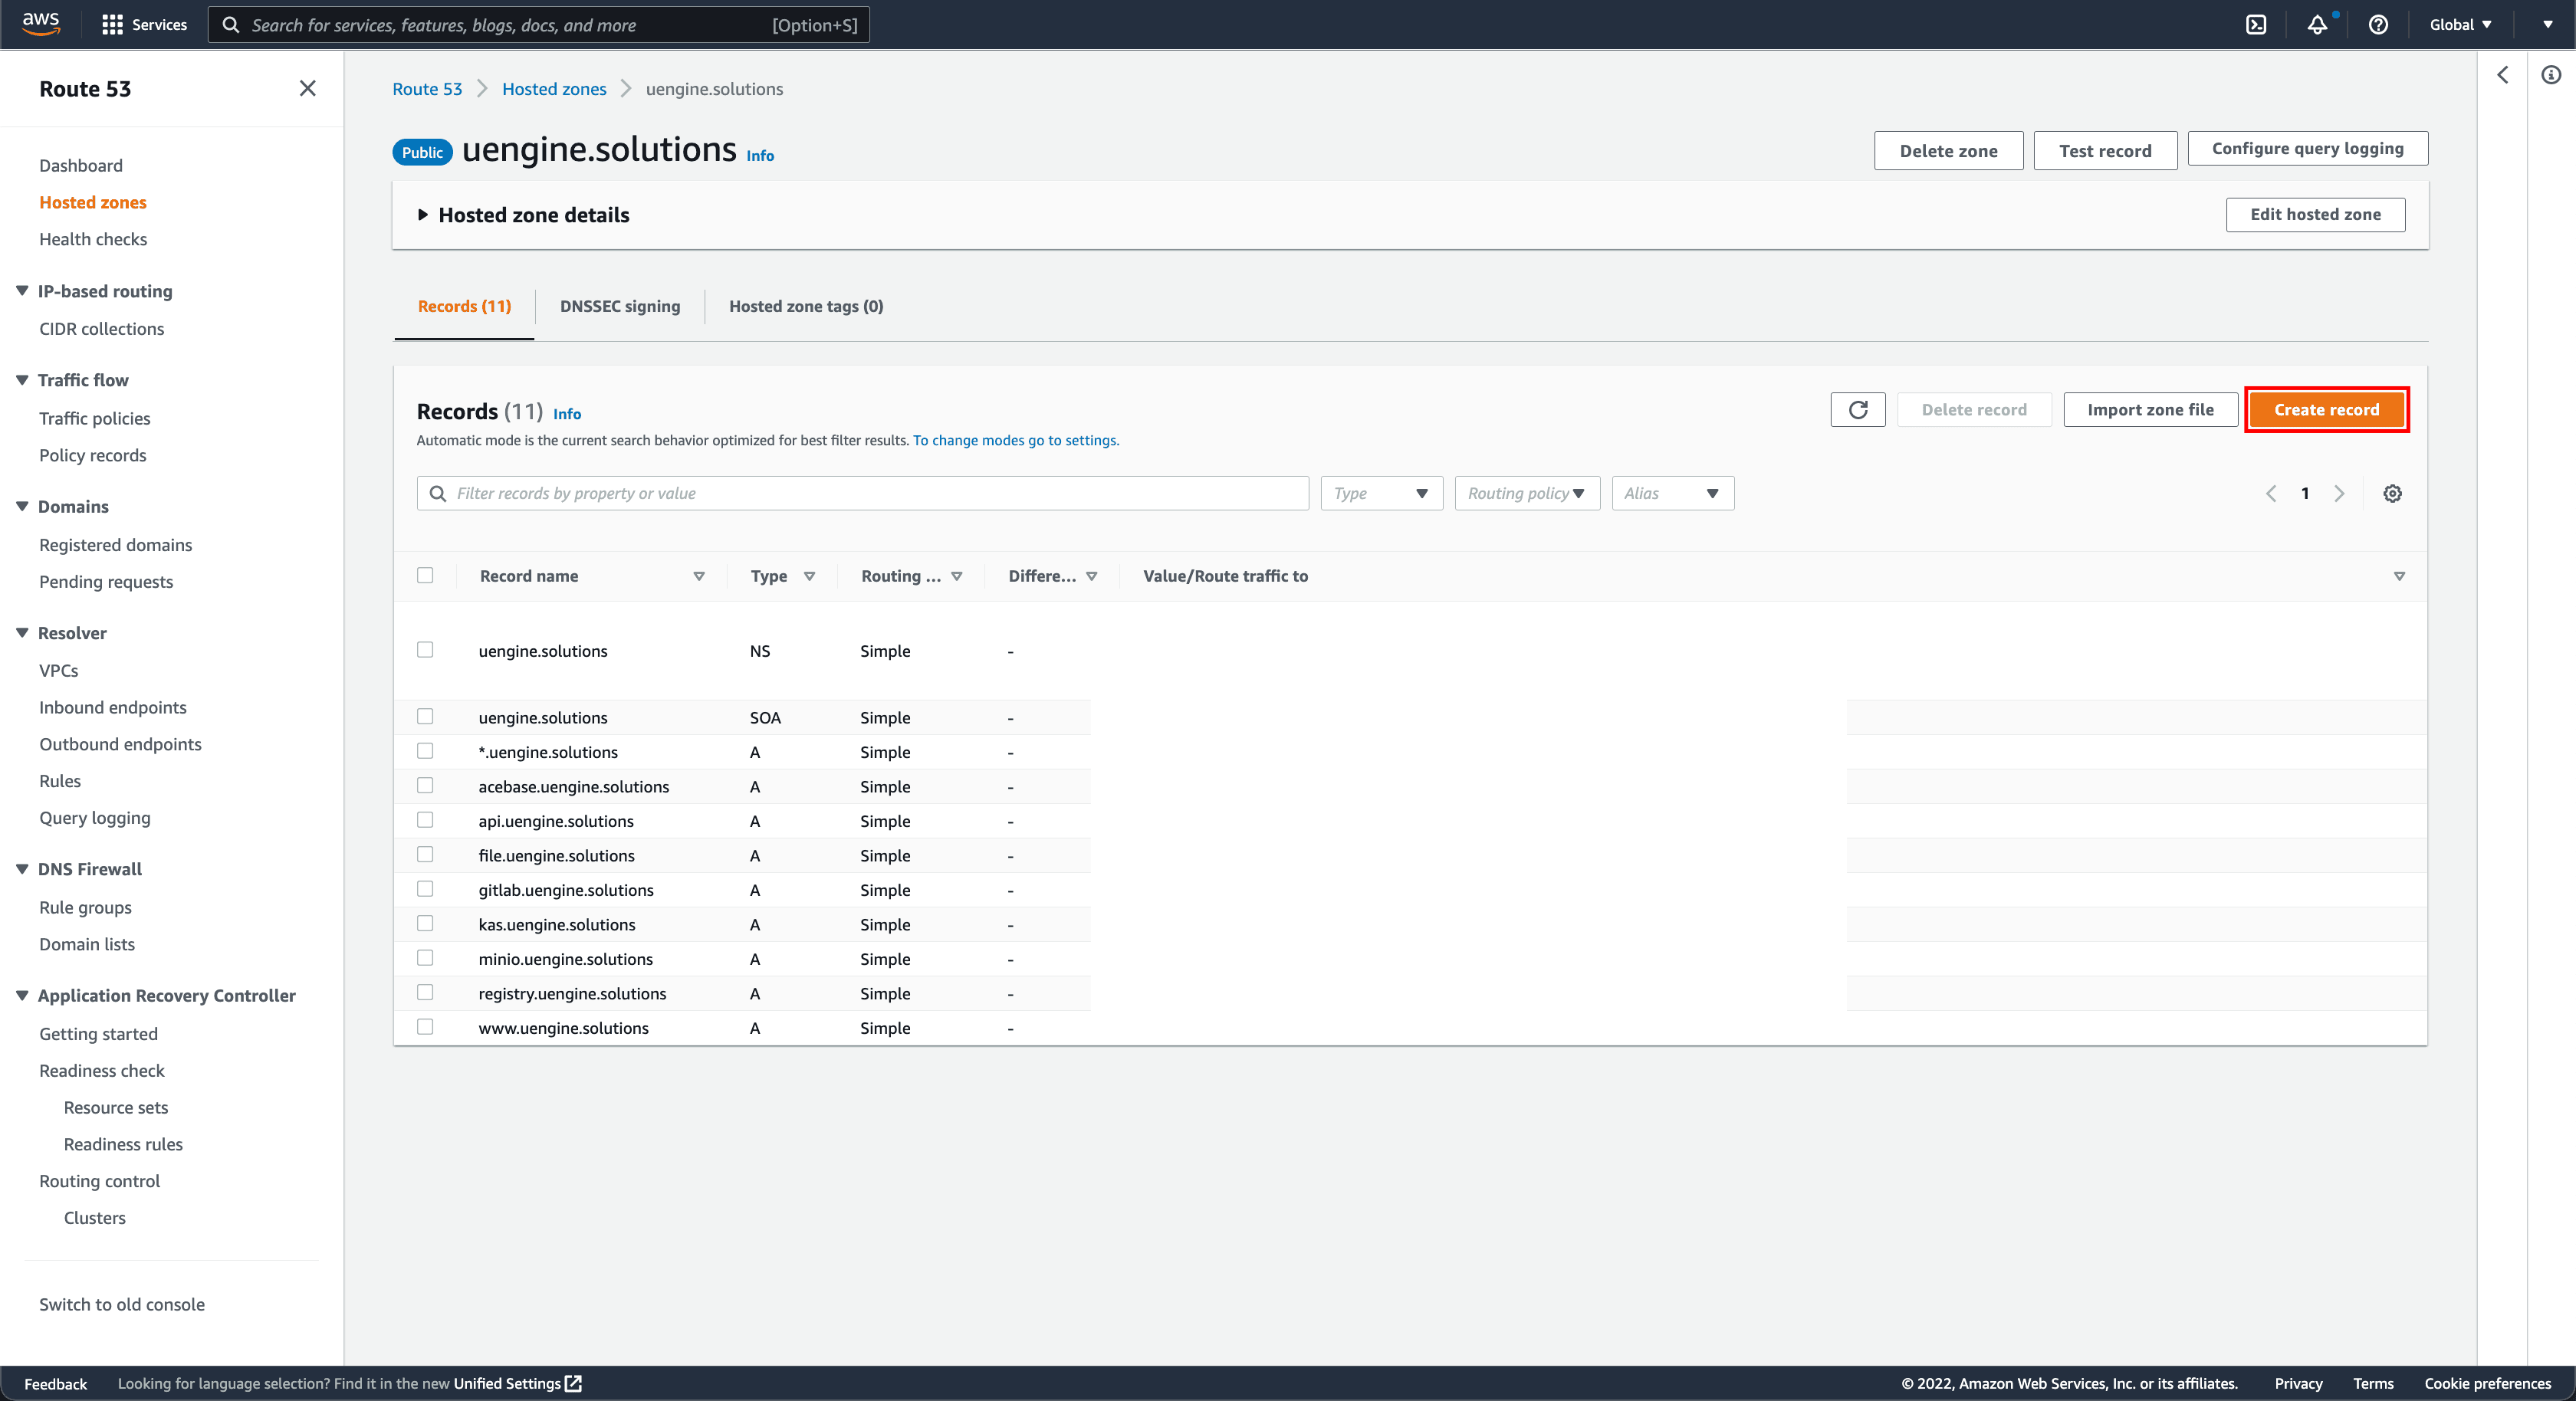The image size is (2576, 1401).
Task: Refresh the records list
Action: [1858, 409]
